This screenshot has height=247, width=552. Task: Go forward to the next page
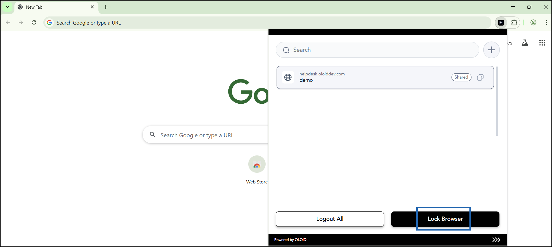tap(21, 23)
